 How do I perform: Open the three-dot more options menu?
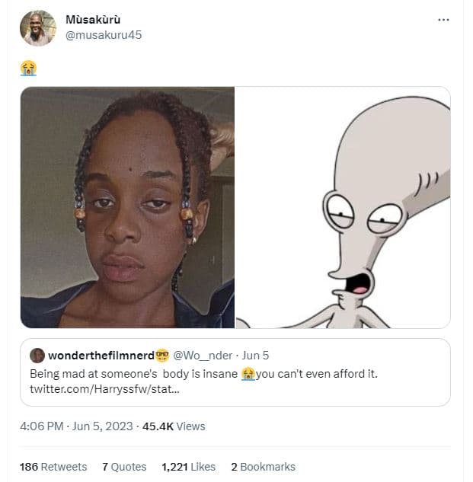click(443, 20)
